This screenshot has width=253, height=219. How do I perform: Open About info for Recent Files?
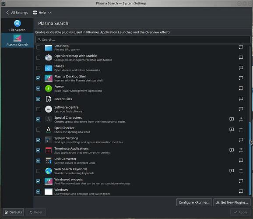(x=241, y=99)
